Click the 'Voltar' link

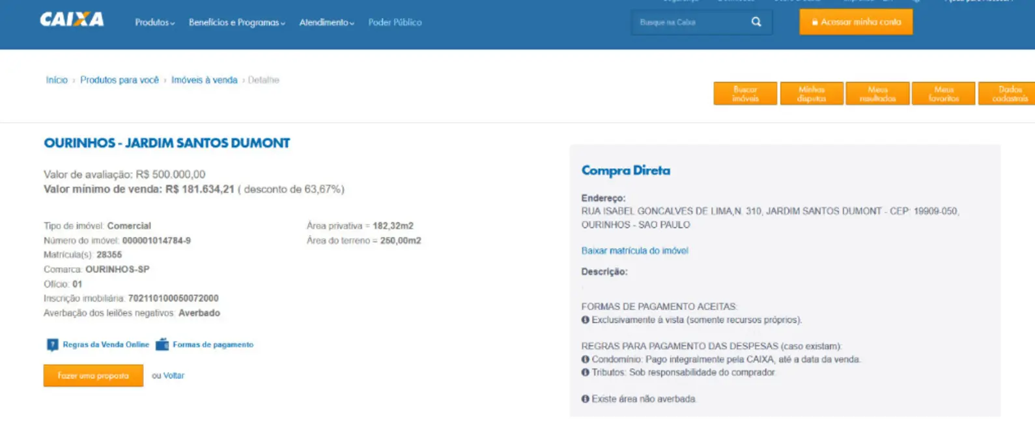(x=173, y=375)
